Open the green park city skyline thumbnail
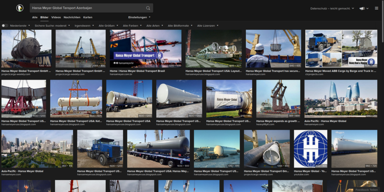The image size is (384, 192). [x=37, y=149]
